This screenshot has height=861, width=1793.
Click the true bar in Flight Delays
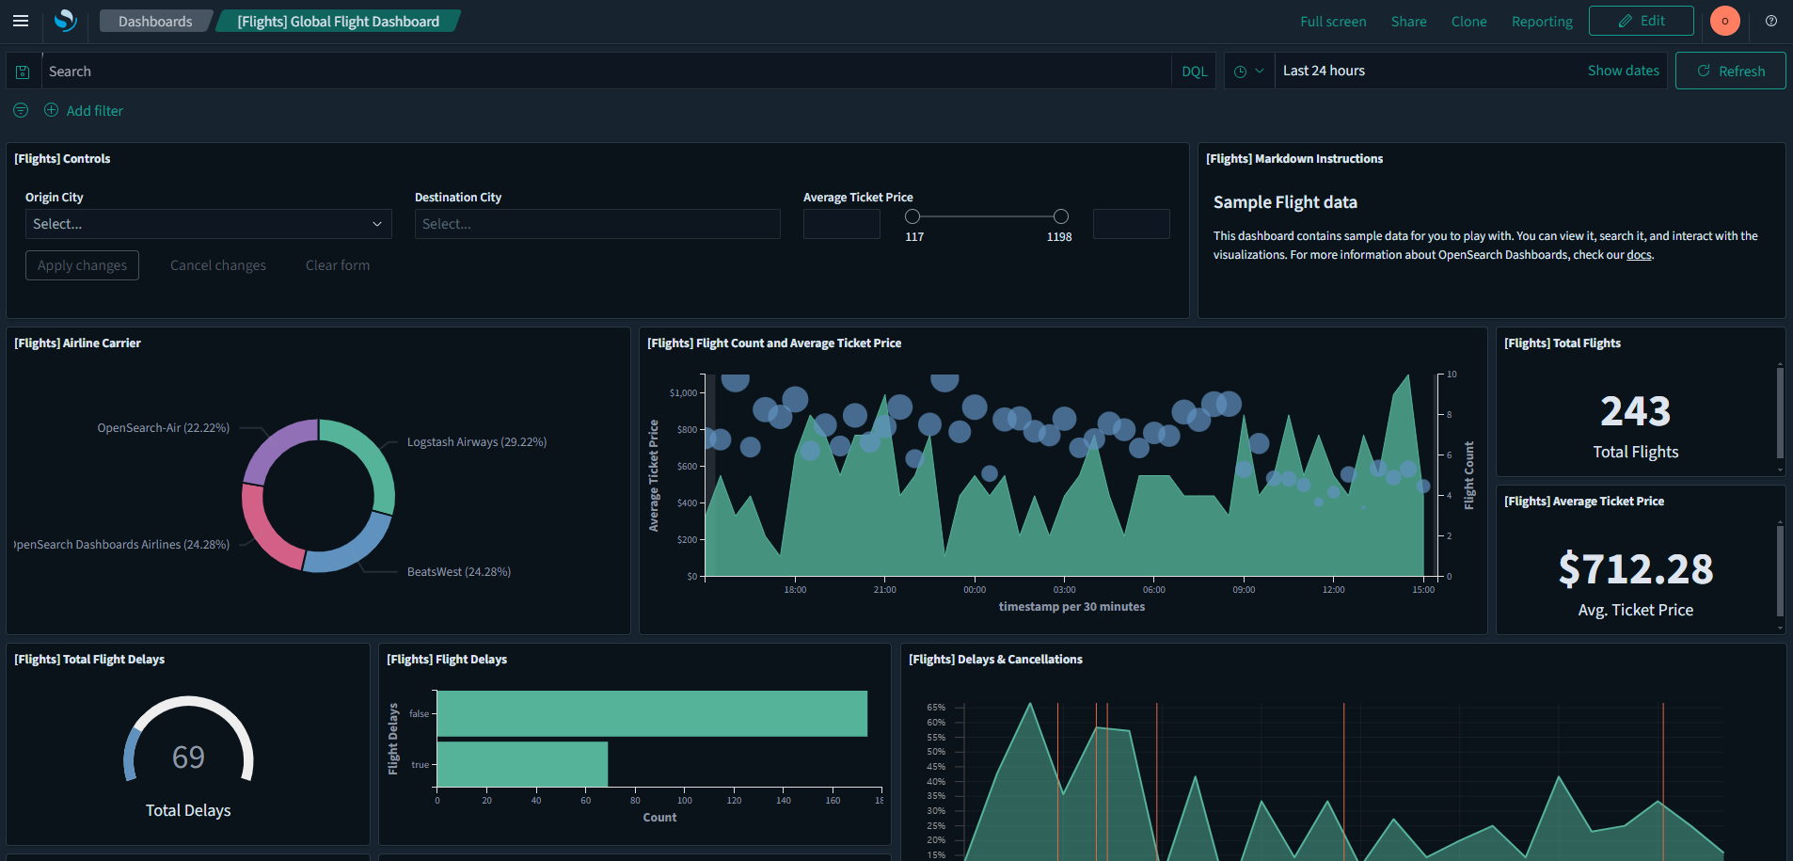(x=522, y=764)
